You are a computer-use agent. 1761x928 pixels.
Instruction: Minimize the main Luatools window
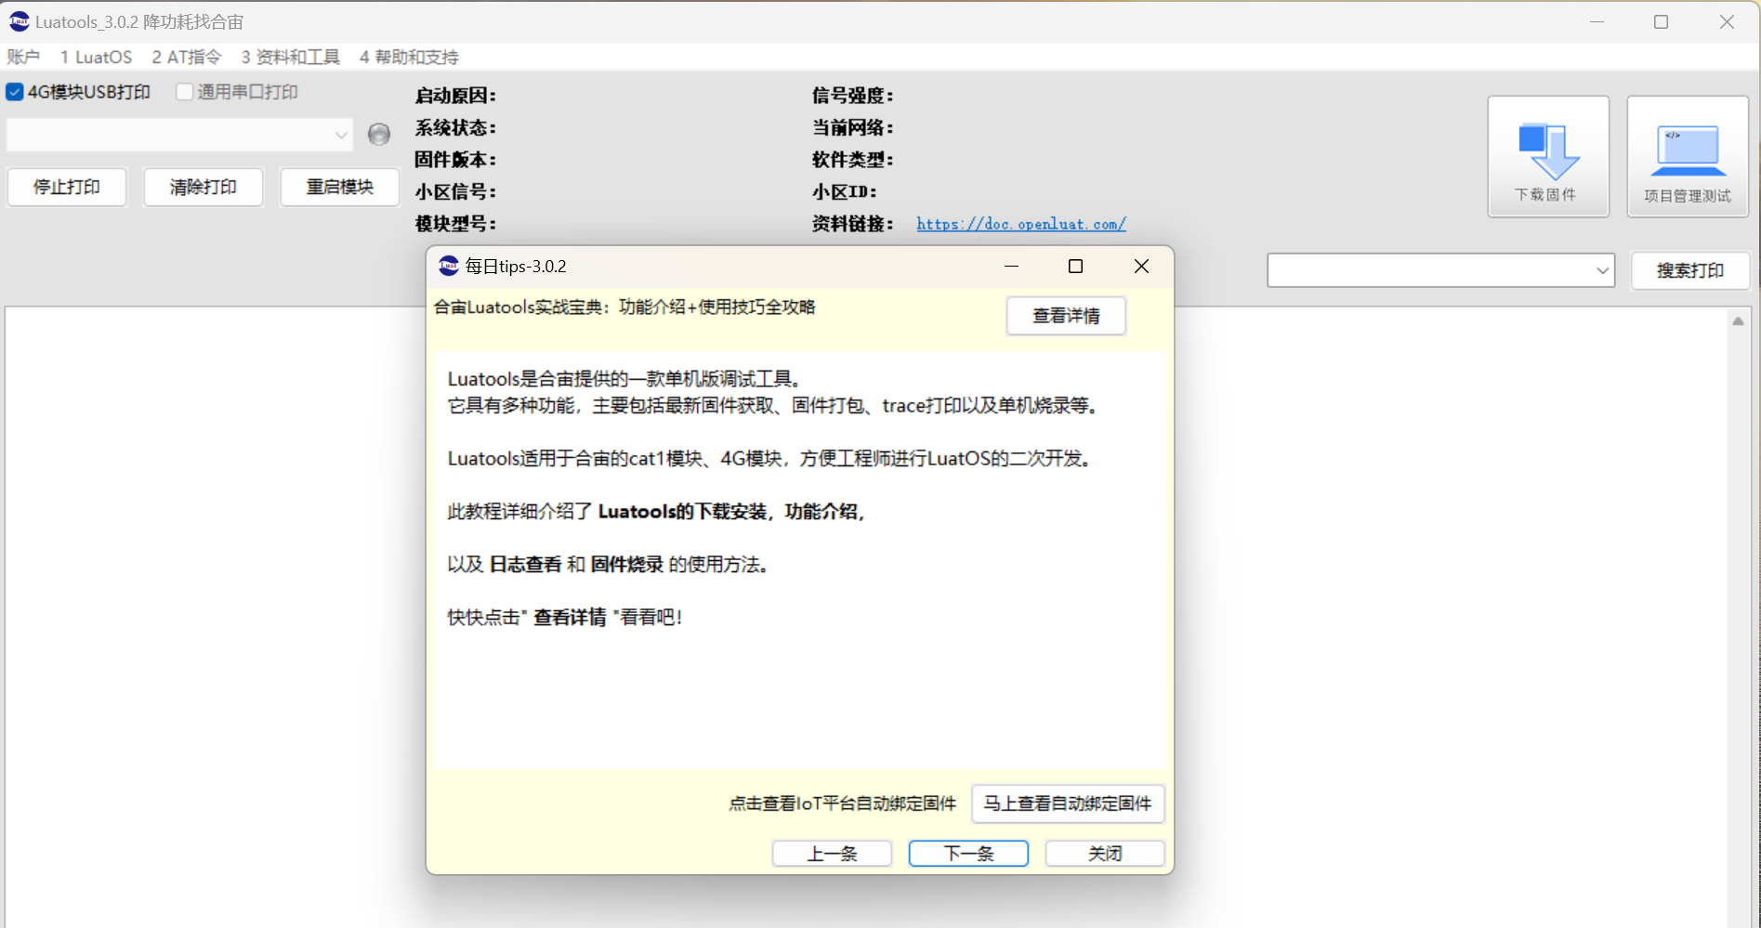click(x=1597, y=21)
